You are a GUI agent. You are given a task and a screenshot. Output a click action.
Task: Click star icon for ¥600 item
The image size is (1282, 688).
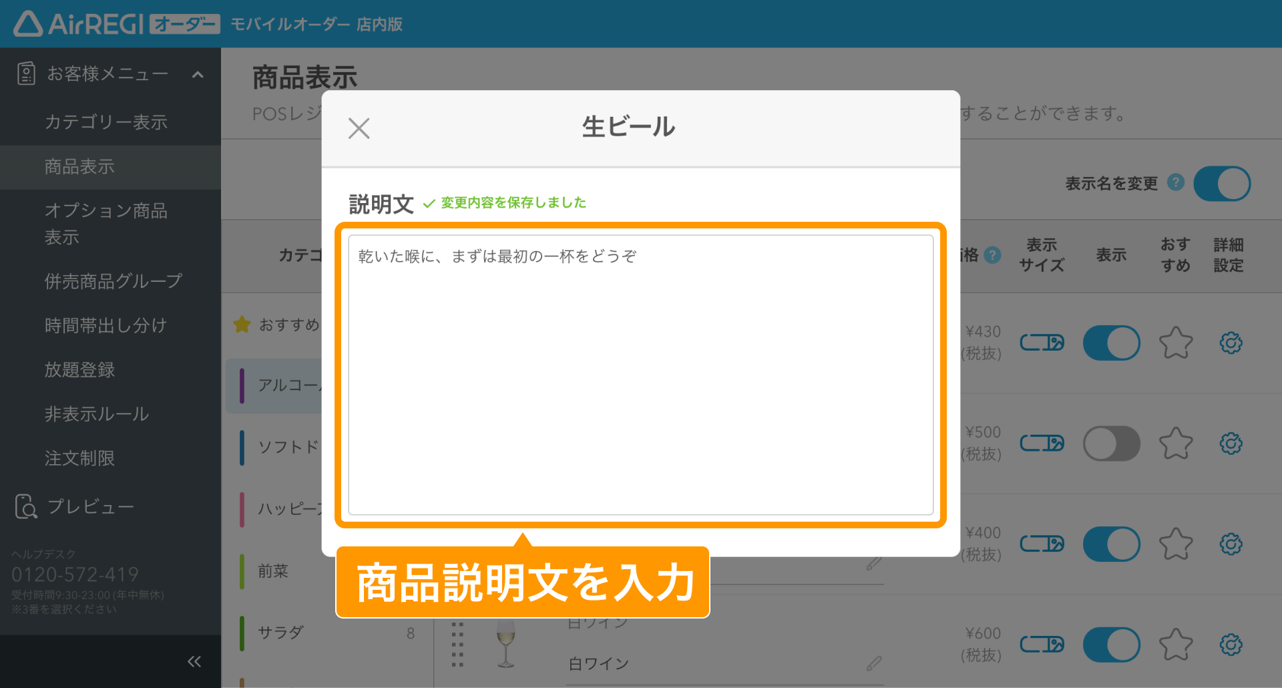[1175, 645]
